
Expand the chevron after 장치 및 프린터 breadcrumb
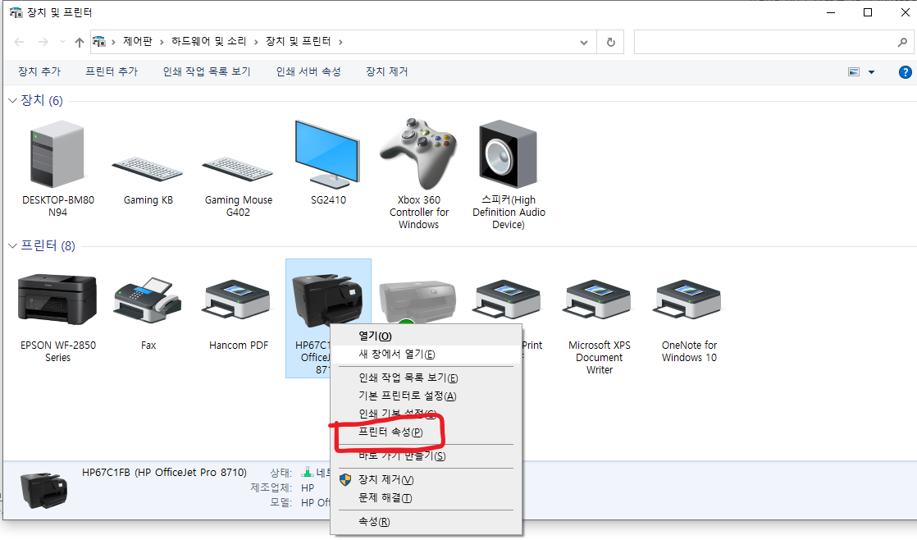click(340, 42)
